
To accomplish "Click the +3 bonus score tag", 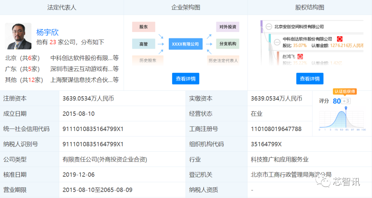I will pos(346,101).
